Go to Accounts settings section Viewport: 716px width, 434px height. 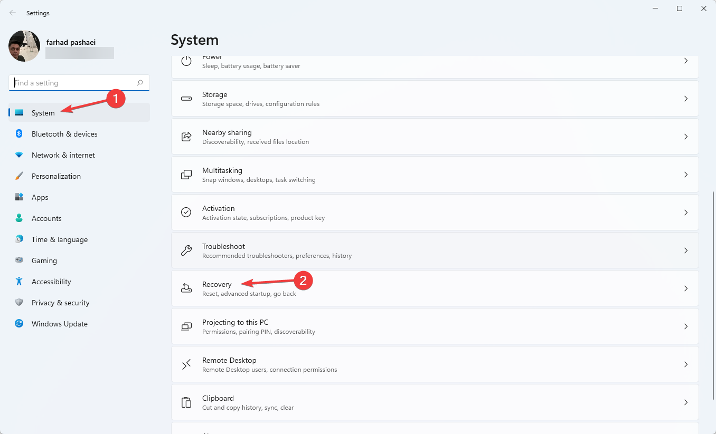point(46,218)
